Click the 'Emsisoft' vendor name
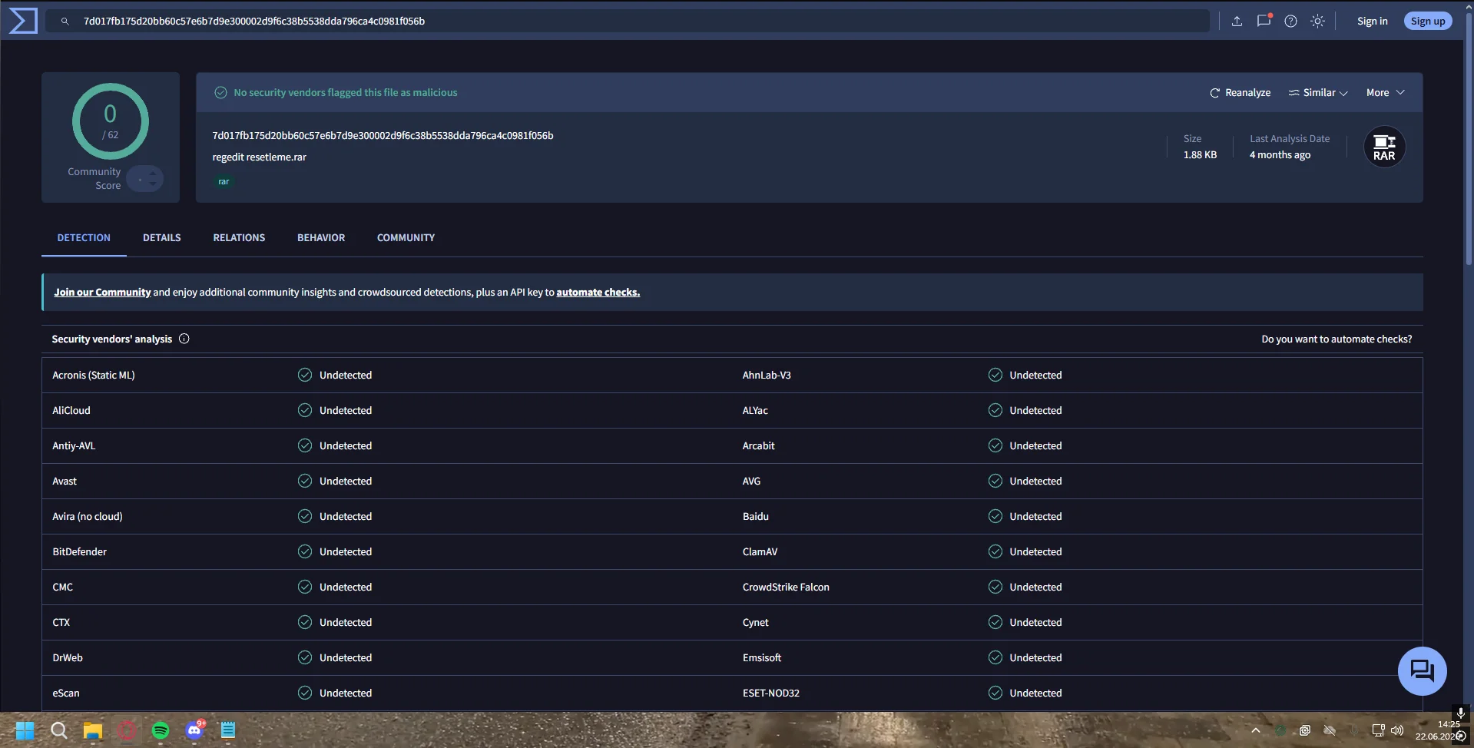Viewport: 1474px width, 748px height. point(762,658)
